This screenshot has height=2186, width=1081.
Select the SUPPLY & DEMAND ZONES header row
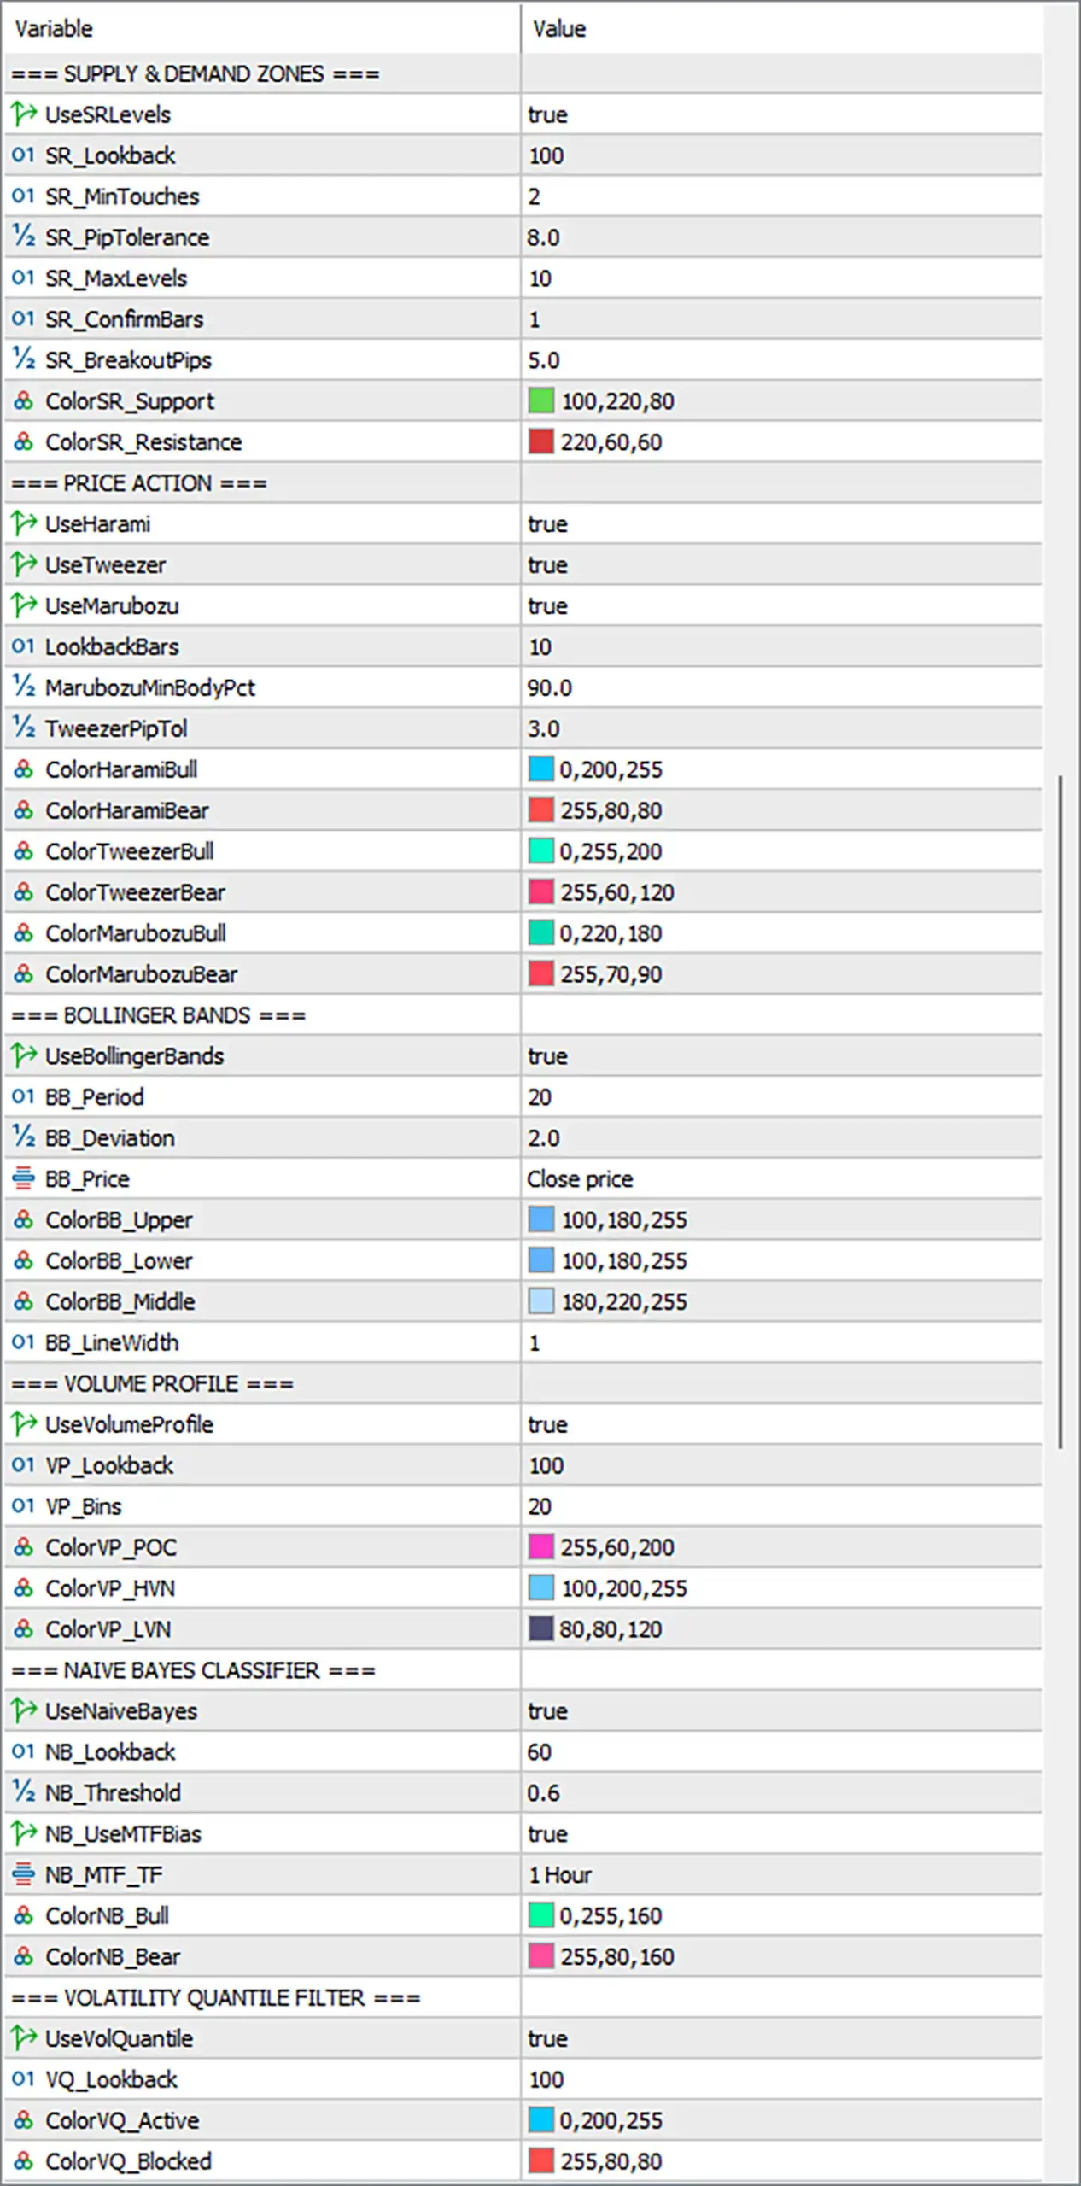[523, 73]
